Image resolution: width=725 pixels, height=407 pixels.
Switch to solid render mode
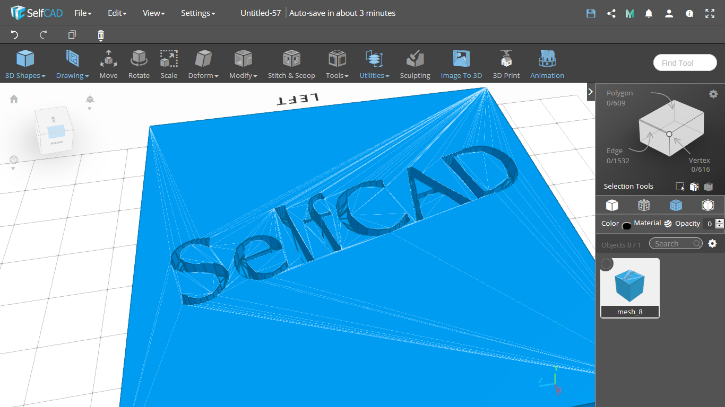612,205
